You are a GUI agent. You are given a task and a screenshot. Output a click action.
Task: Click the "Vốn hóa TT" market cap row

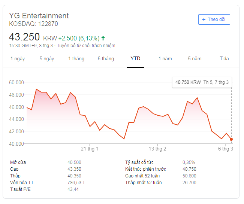point(22,183)
